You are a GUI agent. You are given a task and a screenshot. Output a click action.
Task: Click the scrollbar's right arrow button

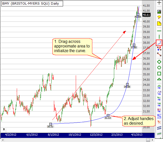pyautogui.click(x=152, y=140)
